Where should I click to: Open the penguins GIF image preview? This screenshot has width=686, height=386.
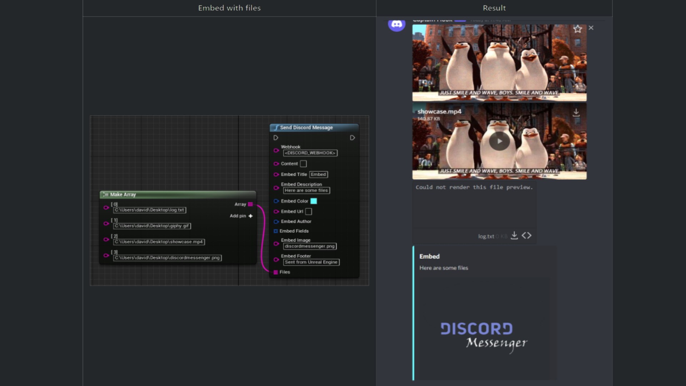coord(499,63)
